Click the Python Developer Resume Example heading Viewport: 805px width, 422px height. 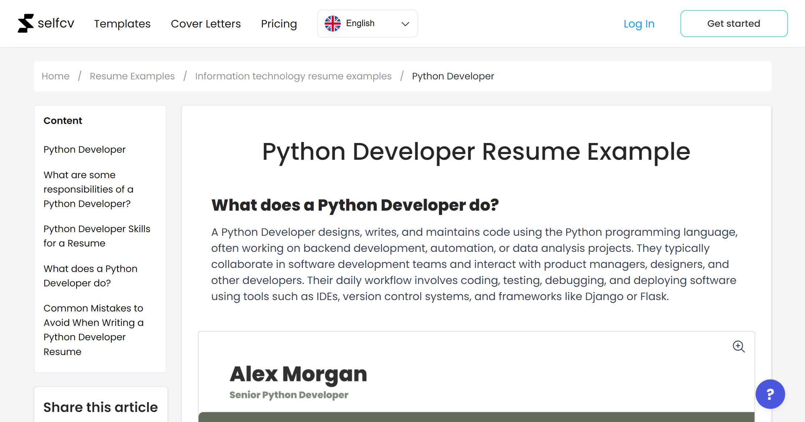click(x=476, y=152)
